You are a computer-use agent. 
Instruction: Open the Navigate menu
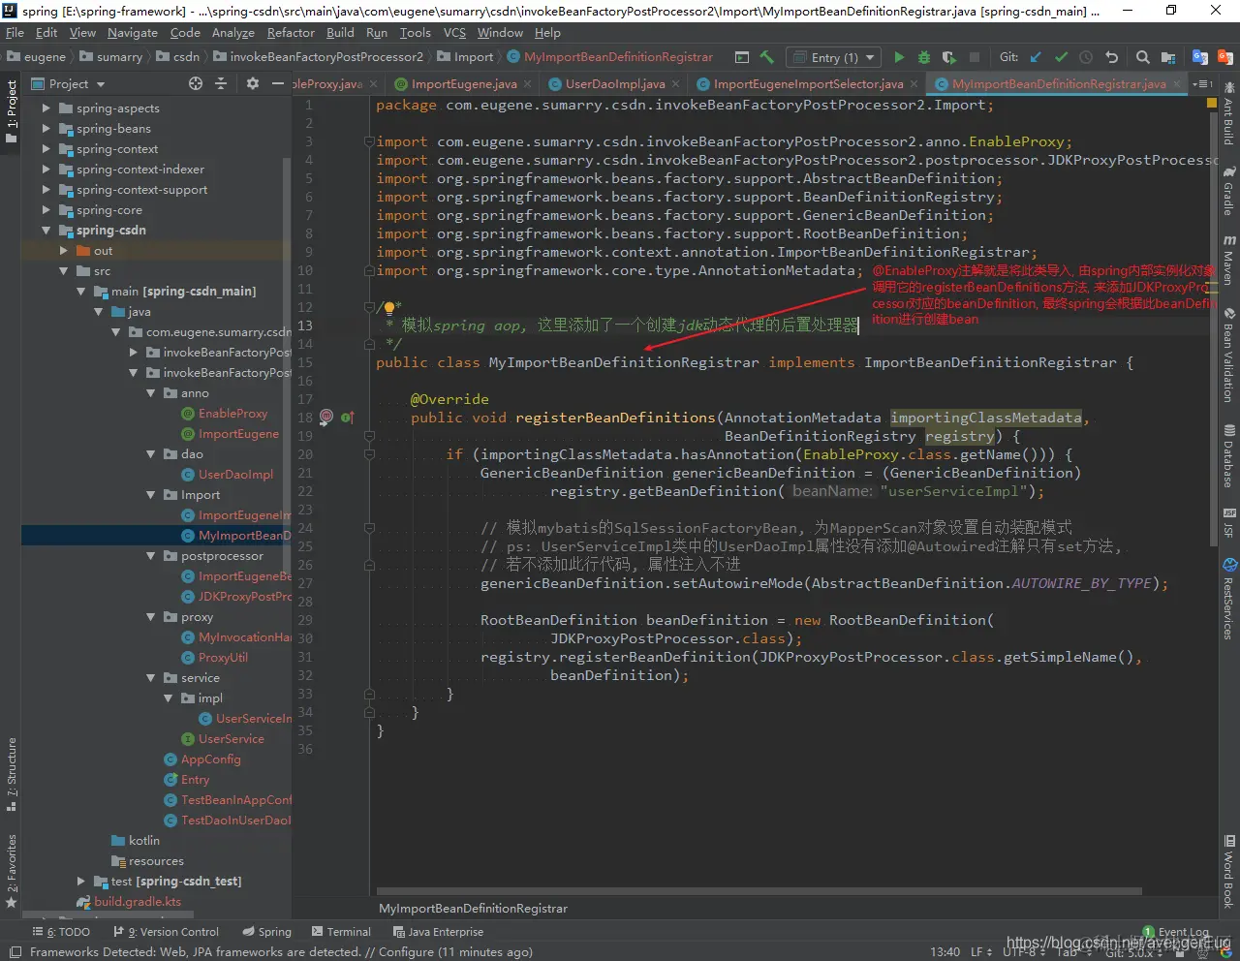(x=133, y=32)
